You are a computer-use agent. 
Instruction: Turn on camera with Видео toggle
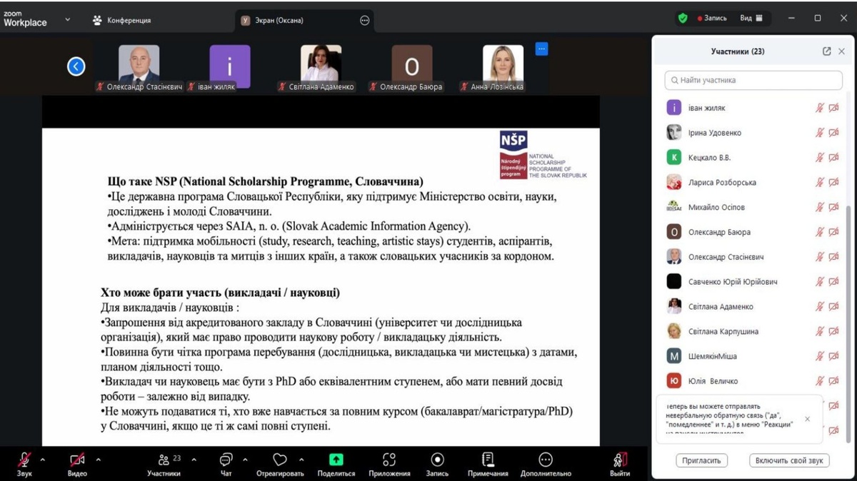77,460
